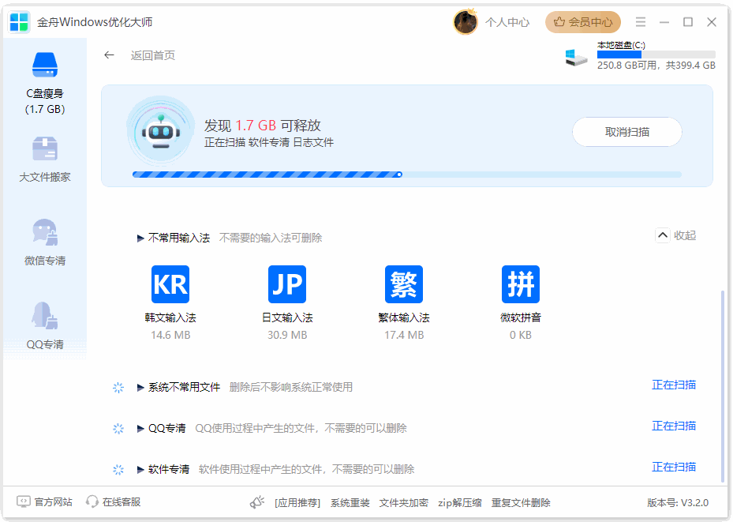
Task: Click spinner icon beside 软件专清 row
Action: pos(118,470)
